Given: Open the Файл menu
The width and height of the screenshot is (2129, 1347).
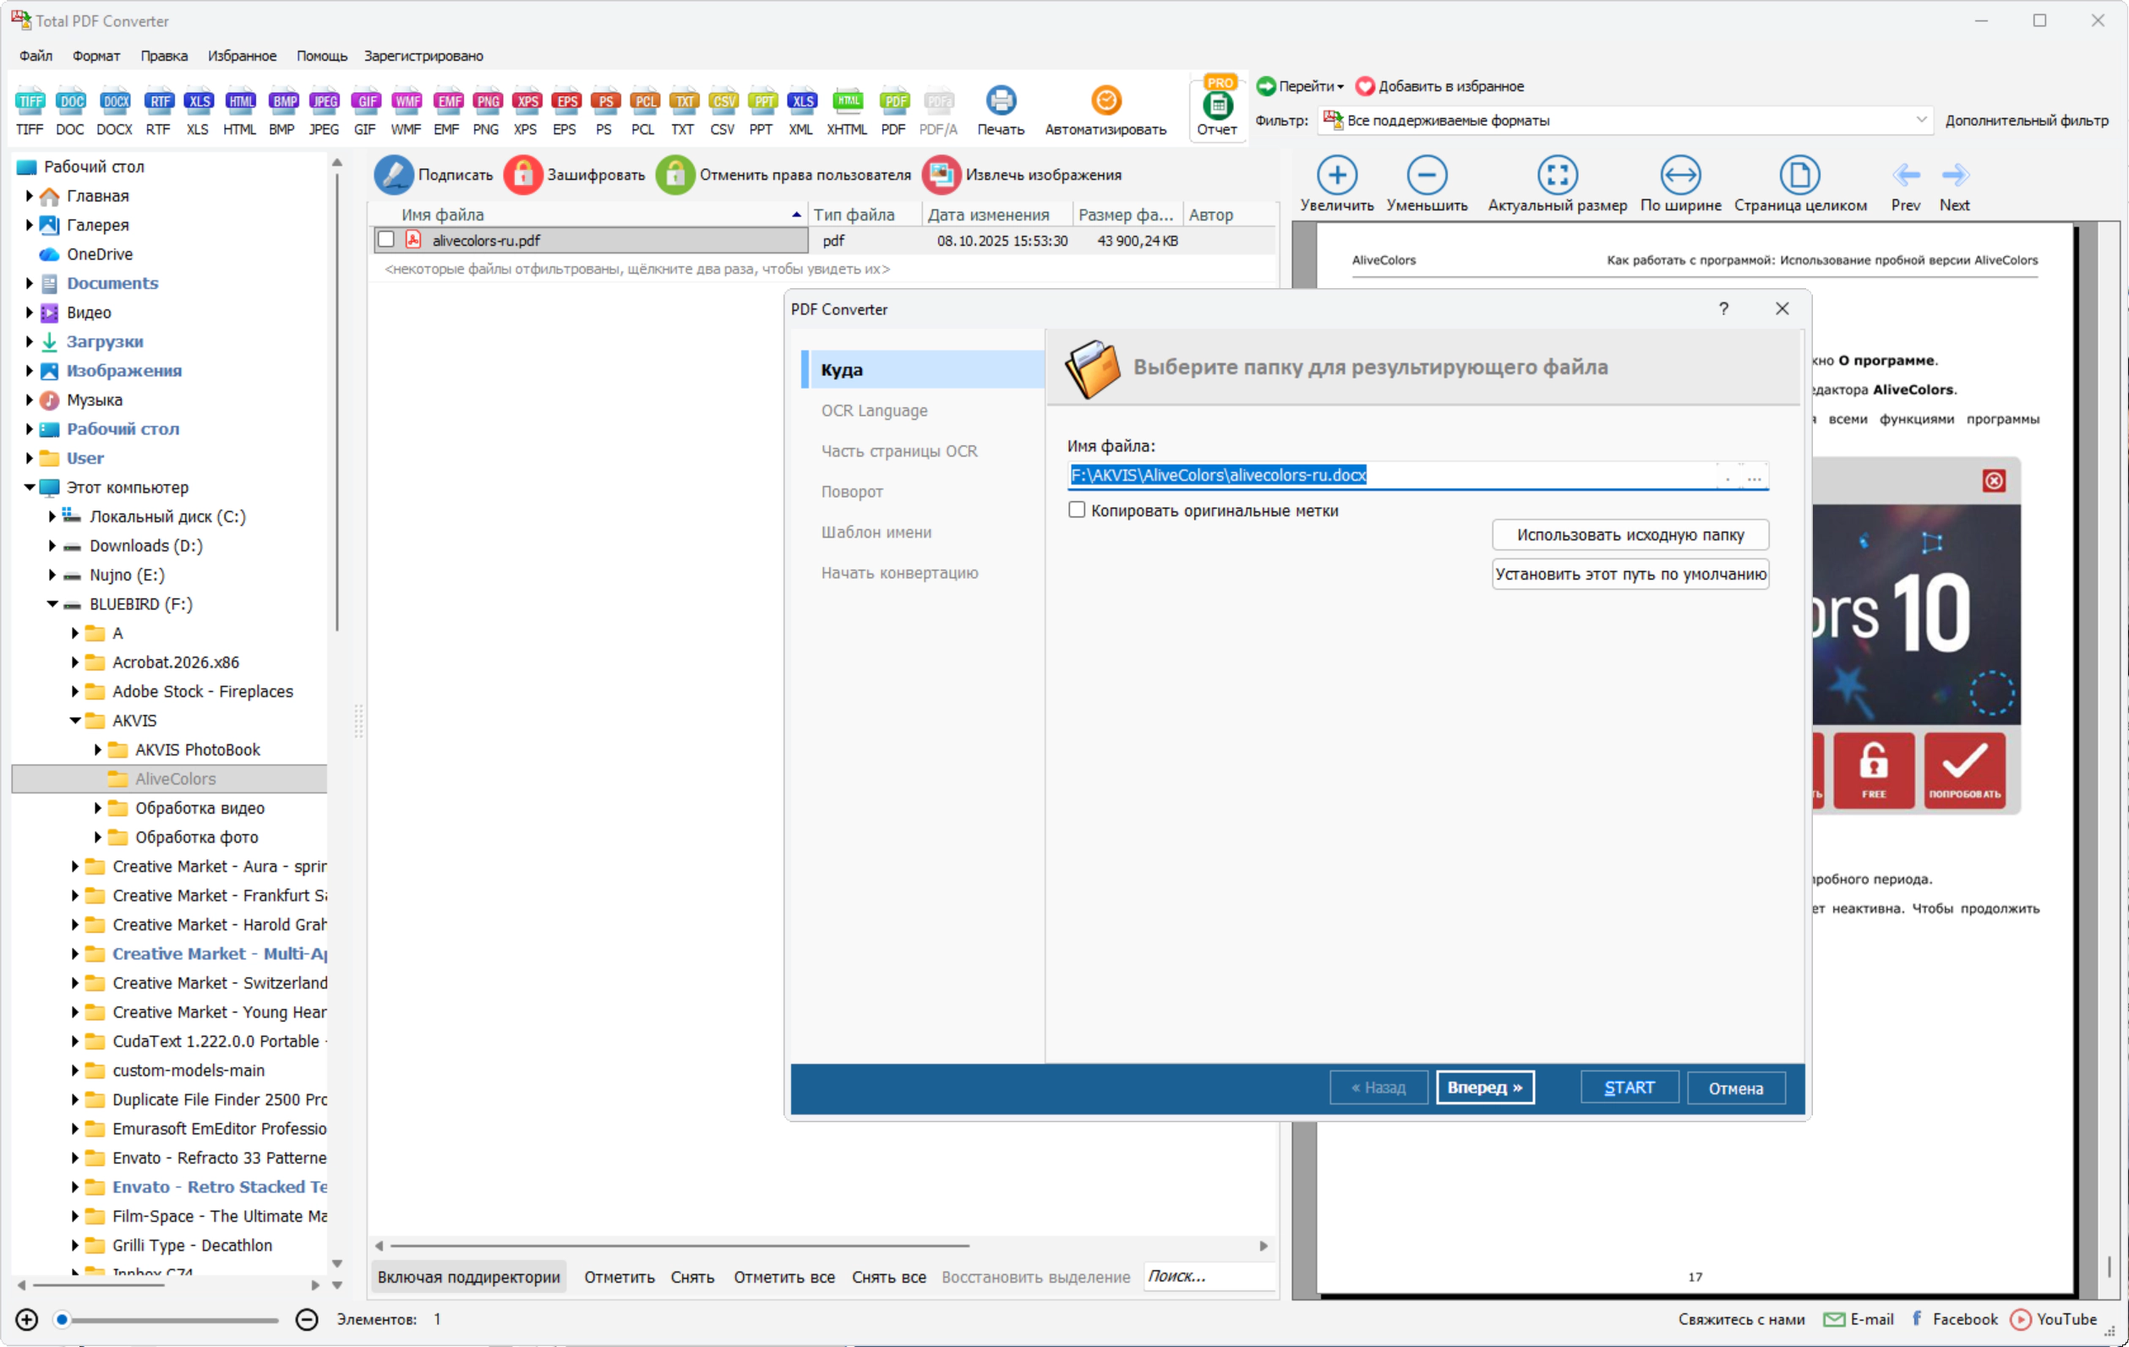Looking at the screenshot, I should click(35, 56).
